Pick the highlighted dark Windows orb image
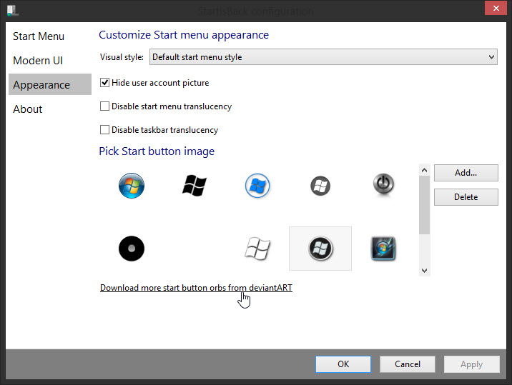The image size is (512, 385). (320, 249)
